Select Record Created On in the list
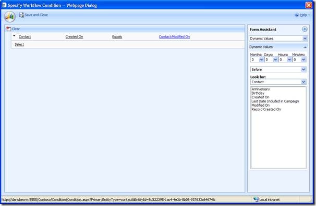316x206 pixels. click(x=266, y=109)
